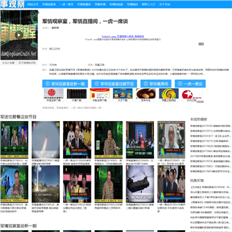Open hot list link 军情观察室20170823
Screen dimensions: 232x232
tap(211, 166)
